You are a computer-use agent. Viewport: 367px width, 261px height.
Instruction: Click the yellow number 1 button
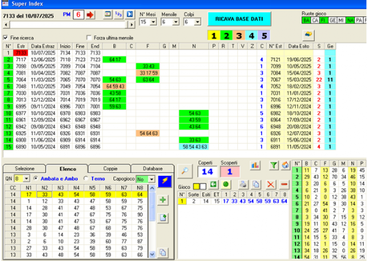214,36
